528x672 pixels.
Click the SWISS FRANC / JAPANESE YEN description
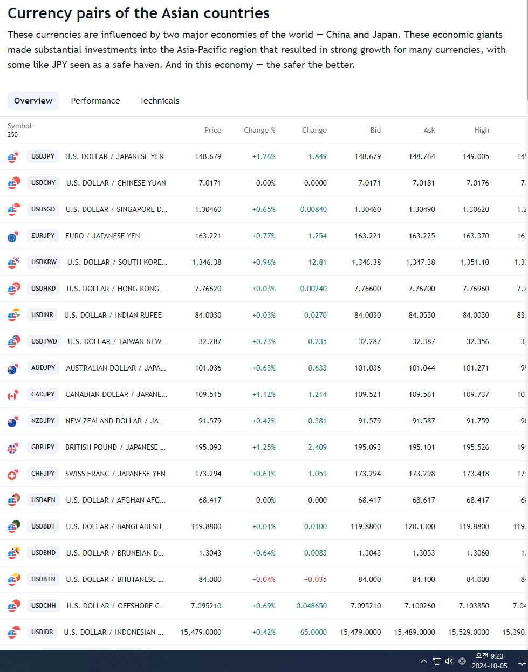tap(115, 474)
